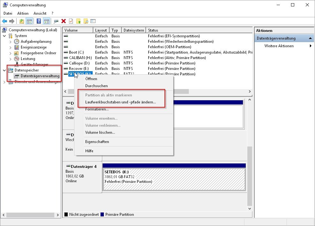This screenshot has height=226, width=315.
Task: Click the yellow page with magnifier icon
Action: click(x=86, y=21)
